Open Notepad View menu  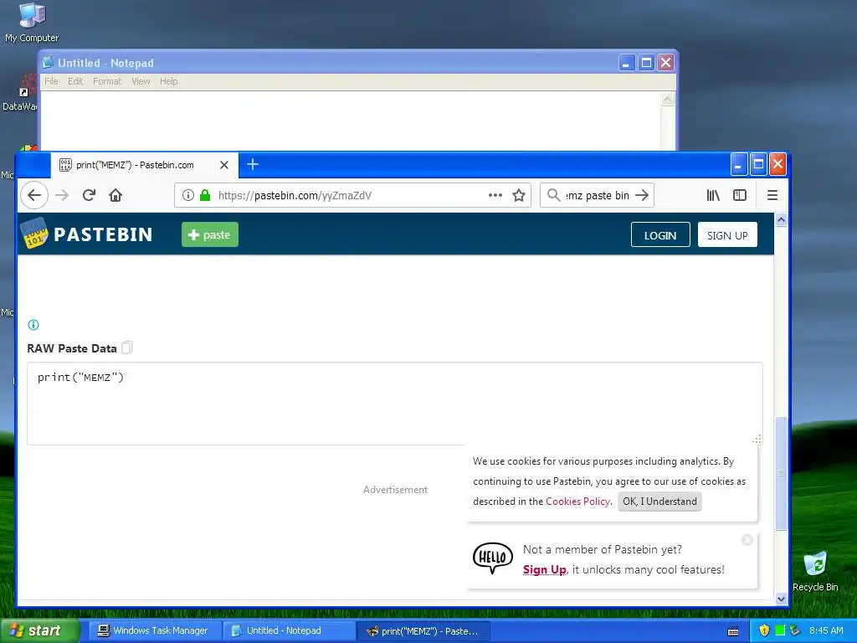pos(141,81)
